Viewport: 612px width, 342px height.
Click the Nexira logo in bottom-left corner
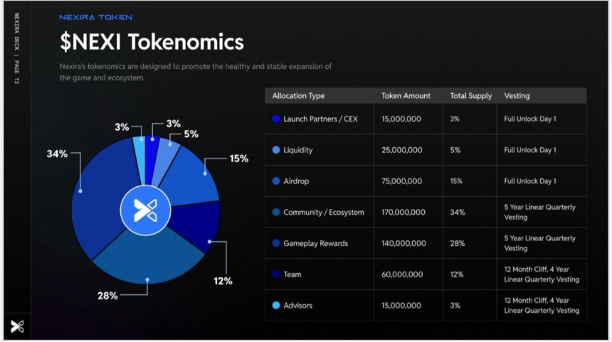[17, 326]
